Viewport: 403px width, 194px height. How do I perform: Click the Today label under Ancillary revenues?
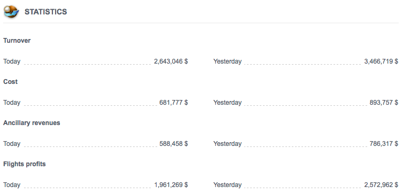tap(12, 144)
